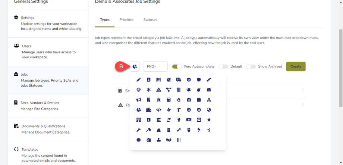This screenshot has width=343, height=165.
Task: Choose the camera icon
Action: (x=189, y=100)
